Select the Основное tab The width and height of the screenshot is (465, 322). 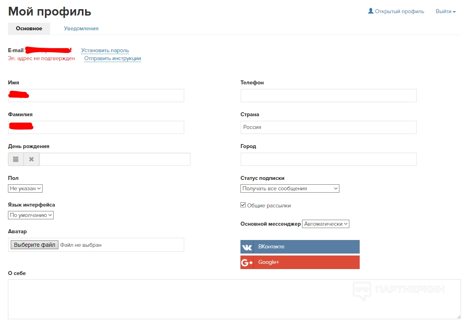(x=29, y=29)
